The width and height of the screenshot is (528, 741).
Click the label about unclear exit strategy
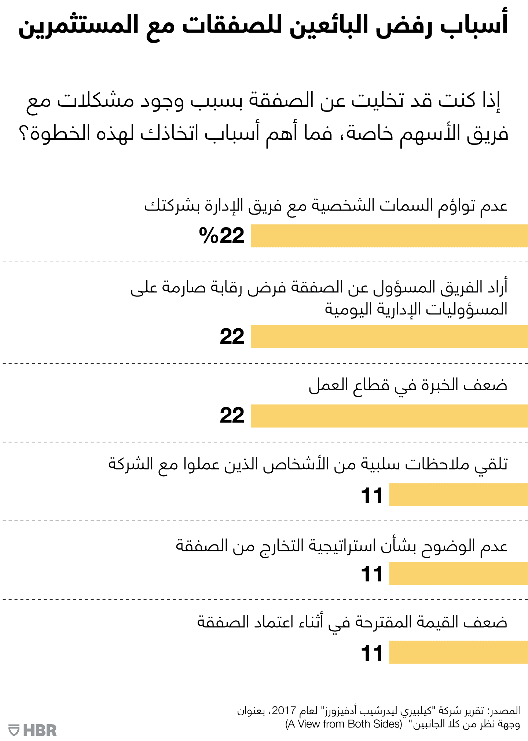pos(342,546)
